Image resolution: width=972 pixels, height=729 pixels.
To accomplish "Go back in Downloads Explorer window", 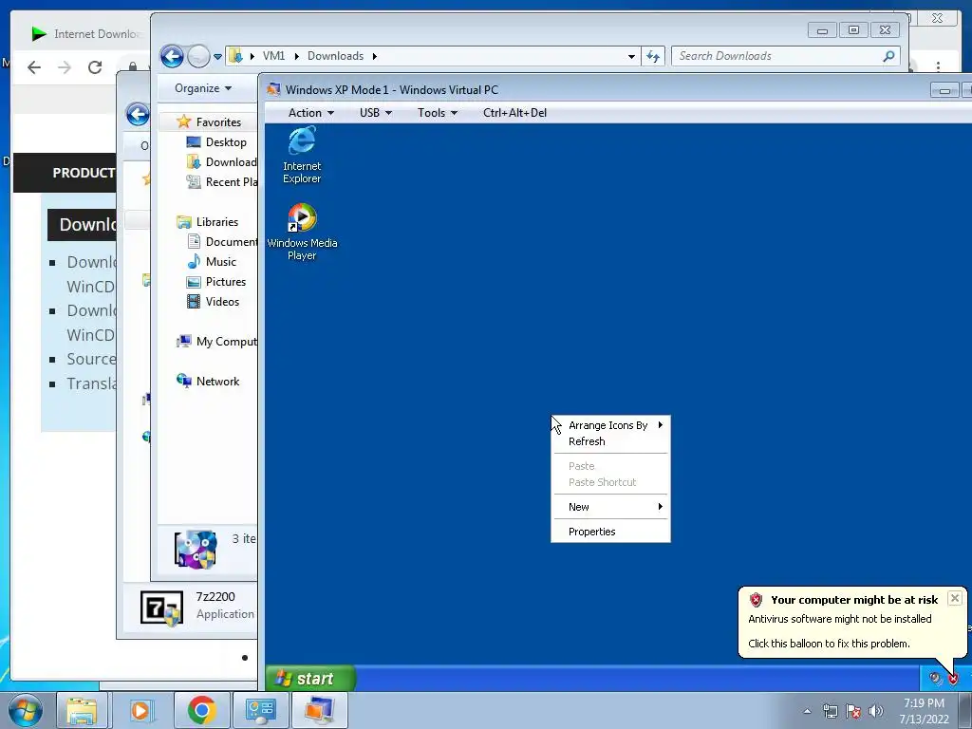I will point(173,56).
